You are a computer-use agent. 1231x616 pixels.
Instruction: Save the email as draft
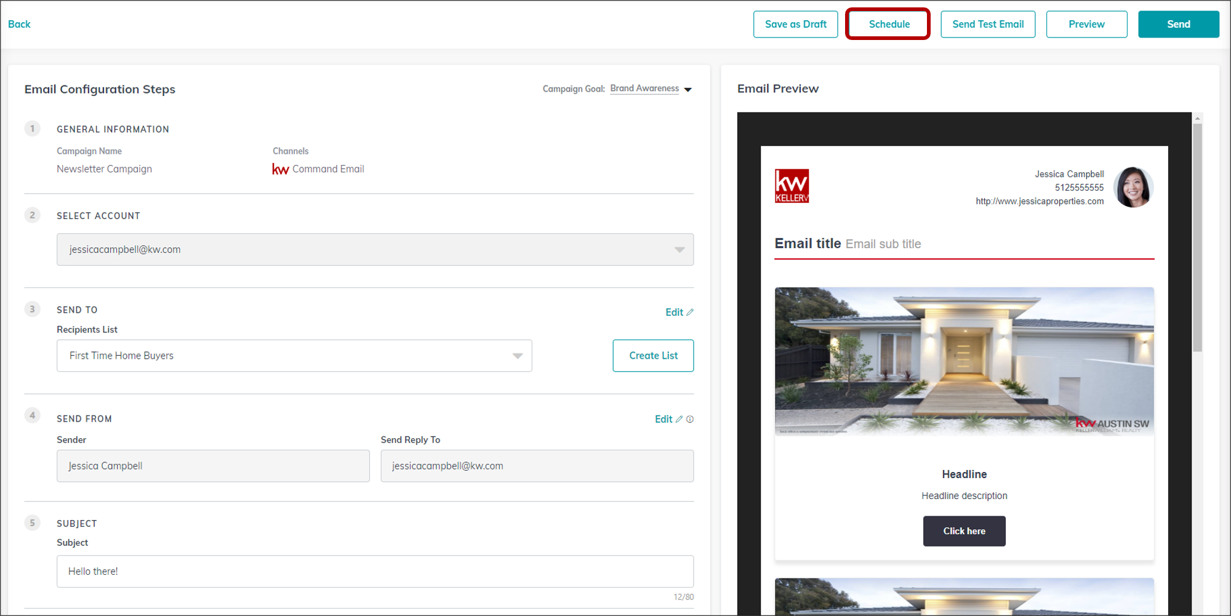coord(795,24)
